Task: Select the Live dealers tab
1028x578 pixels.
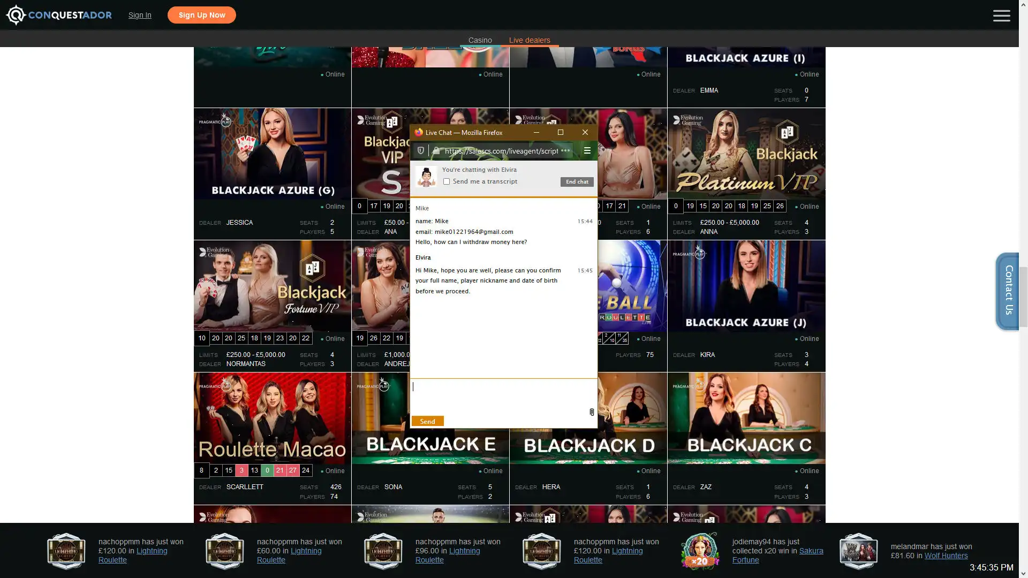Action: pos(530,40)
